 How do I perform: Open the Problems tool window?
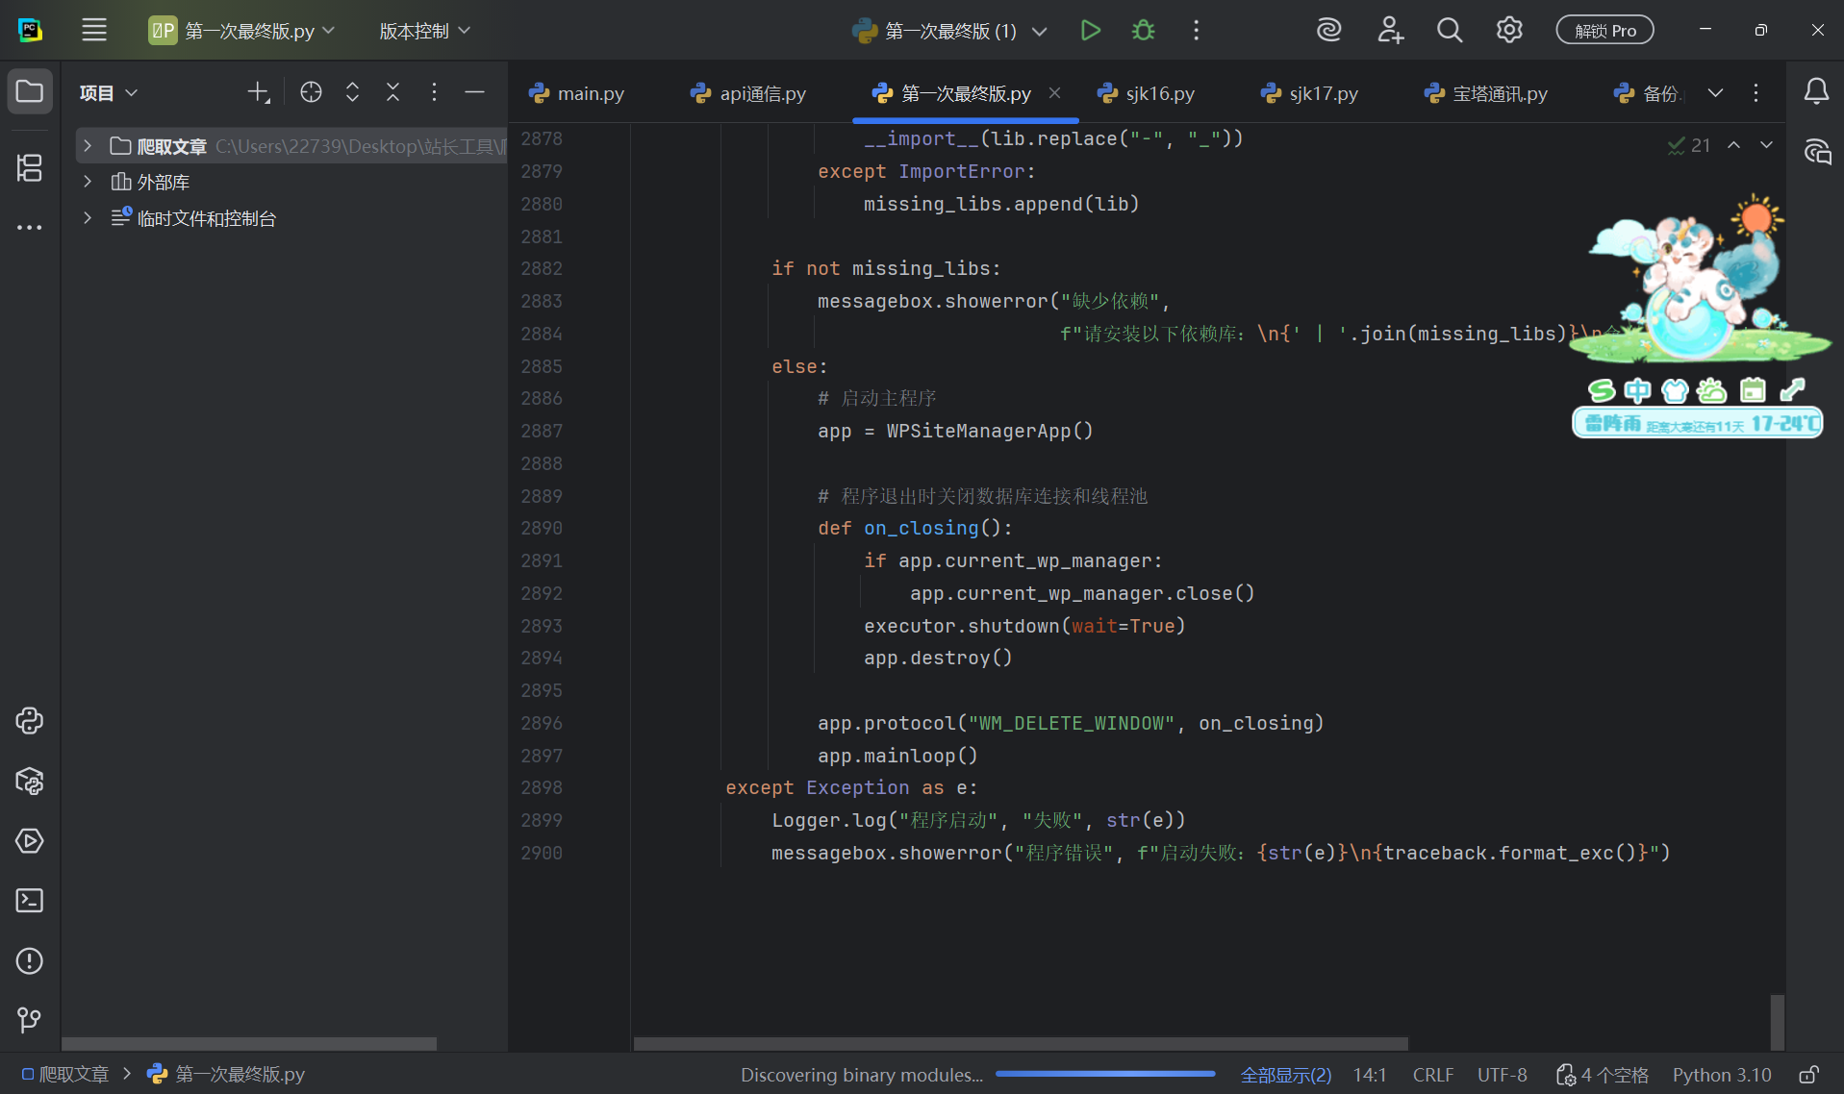[x=29, y=960]
